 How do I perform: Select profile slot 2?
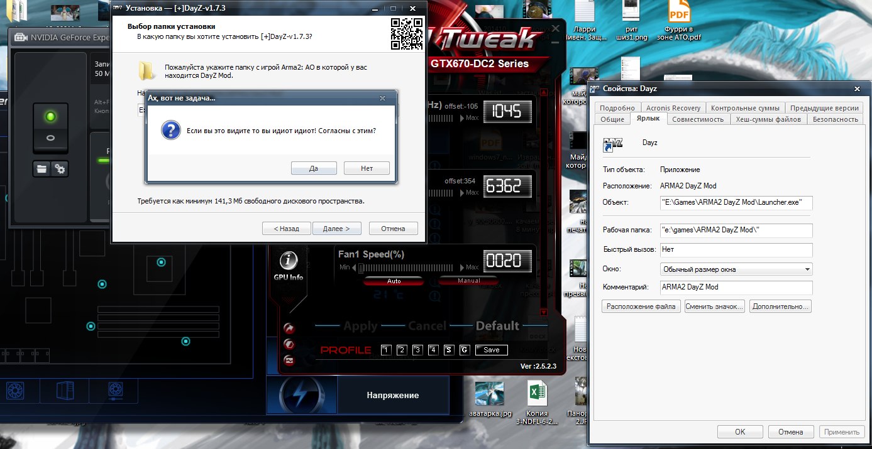tap(402, 350)
